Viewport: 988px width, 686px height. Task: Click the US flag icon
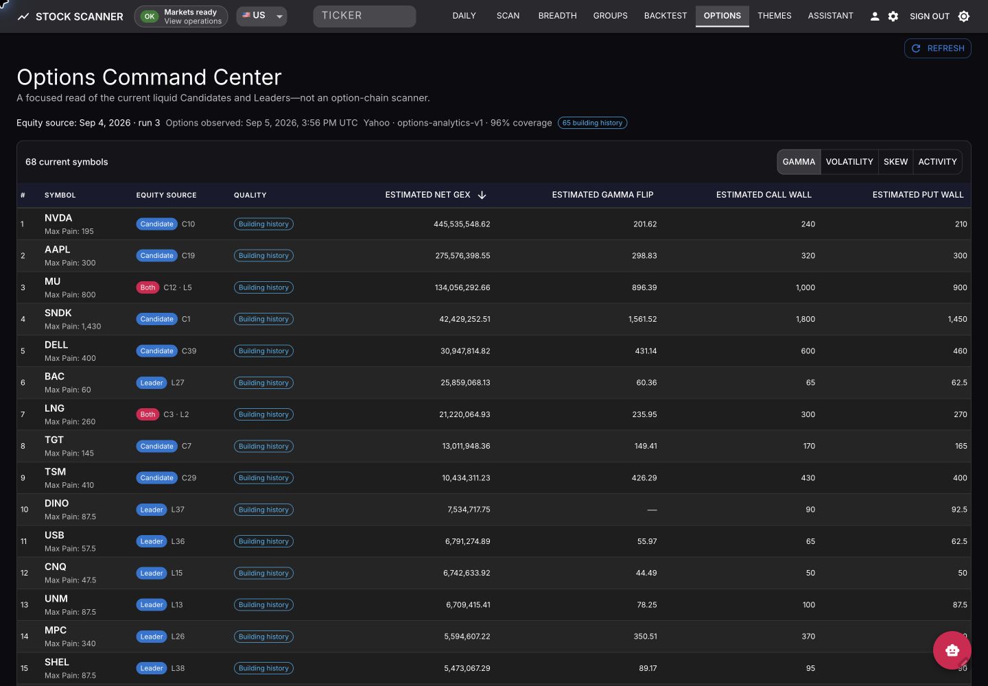click(x=246, y=15)
